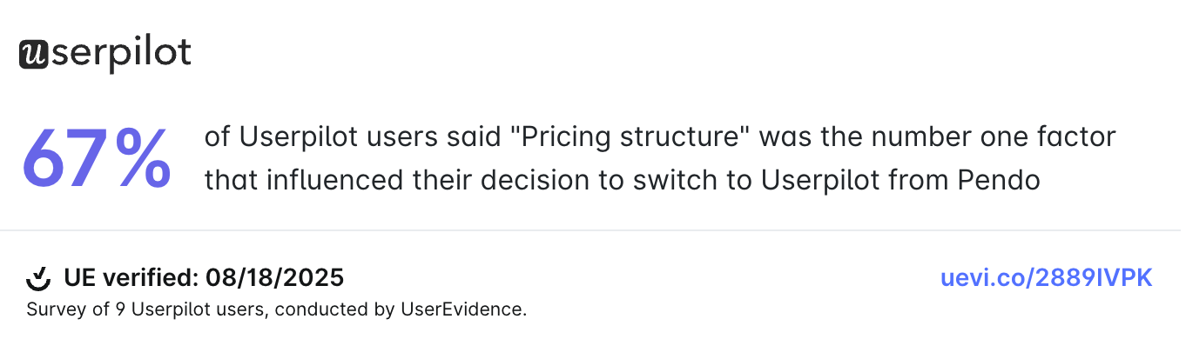Click the UE verified checkmark icon

[x=39, y=278]
